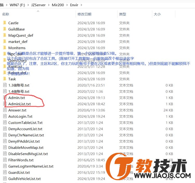Select the Answer.txt file icon
Screen dimensions: 195x183
(5, 110)
